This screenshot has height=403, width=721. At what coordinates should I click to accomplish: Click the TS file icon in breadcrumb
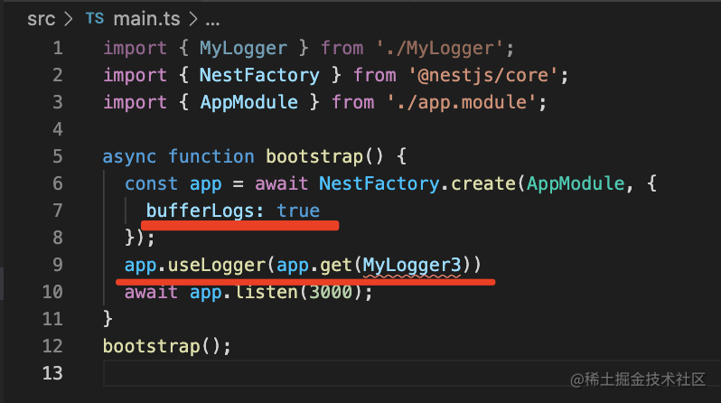tap(95, 19)
